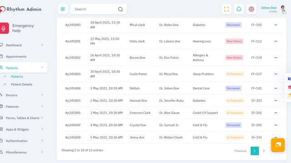This screenshot has height=163, width=291.
Task: Expand the Doctors menu chevron
Action: [42, 95]
